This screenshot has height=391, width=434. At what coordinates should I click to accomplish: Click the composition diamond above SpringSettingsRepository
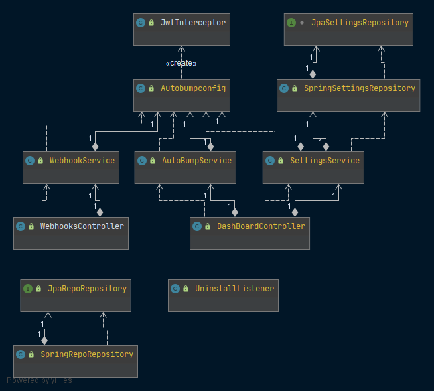[313, 74]
